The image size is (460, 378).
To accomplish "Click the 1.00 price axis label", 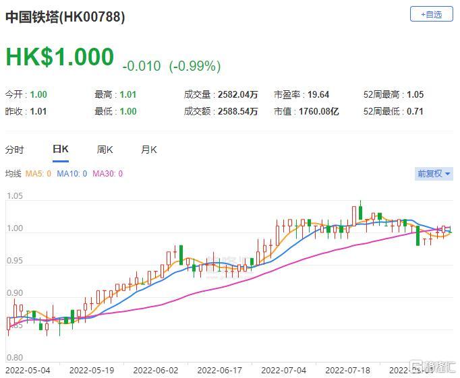I will [x=15, y=228].
